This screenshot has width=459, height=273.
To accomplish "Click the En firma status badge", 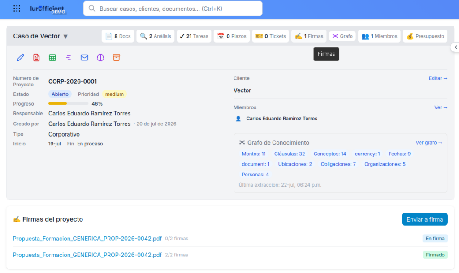I will click(435, 239).
